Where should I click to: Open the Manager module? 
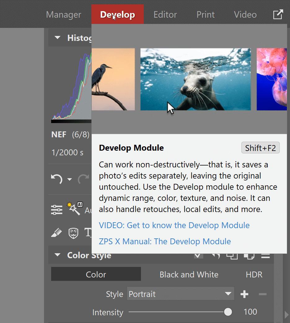(x=64, y=14)
